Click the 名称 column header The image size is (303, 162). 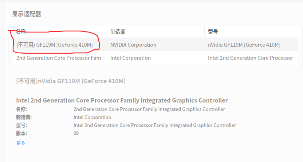(21, 32)
